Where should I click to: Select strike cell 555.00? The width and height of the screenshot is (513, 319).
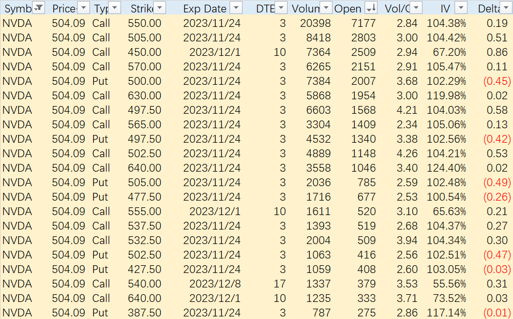[145, 211]
